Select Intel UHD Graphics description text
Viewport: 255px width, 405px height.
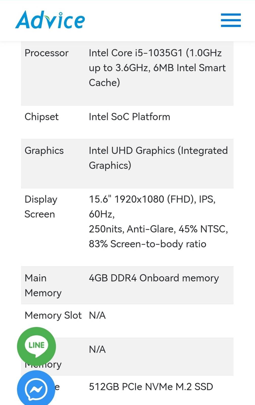click(158, 158)
